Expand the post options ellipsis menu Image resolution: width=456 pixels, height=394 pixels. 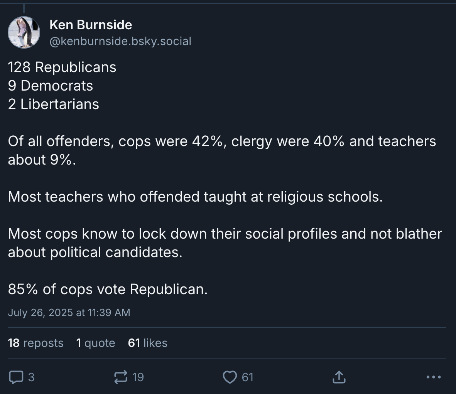[x=433, y=377]
